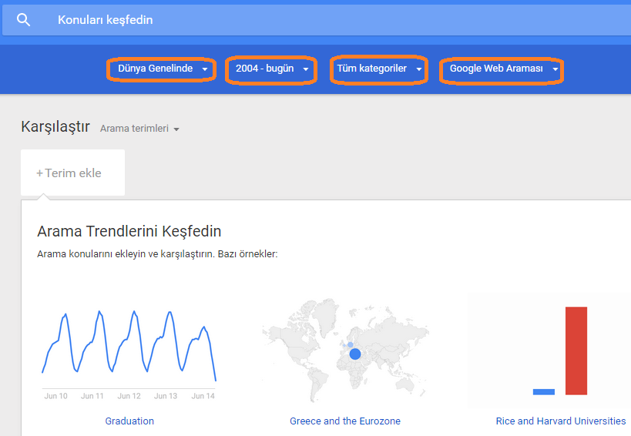The width and height of the screenshot is (631, 436).
Task: Open the Tüm kategoriler filter
Action: coord(379,69)
